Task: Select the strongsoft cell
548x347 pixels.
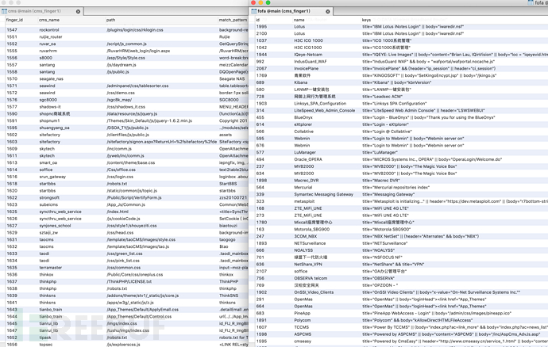Action: pyautogui.click(x=49, y=198)
